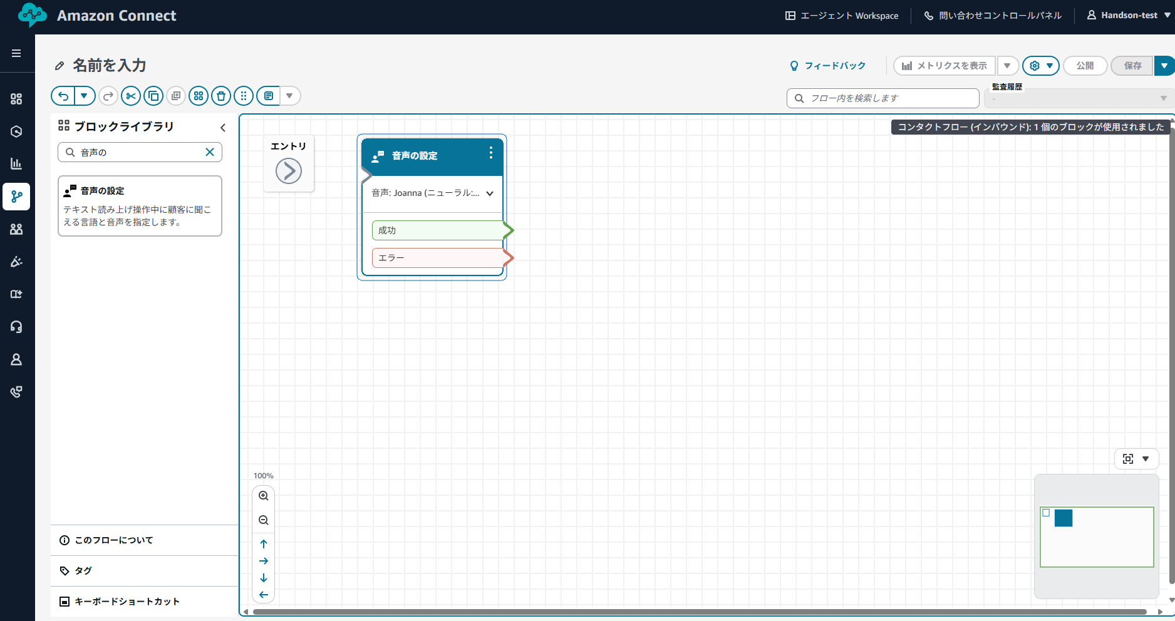The image size is (1175, 621).
Task: Open the headset sidebar icon
Action: pos(16,327)
